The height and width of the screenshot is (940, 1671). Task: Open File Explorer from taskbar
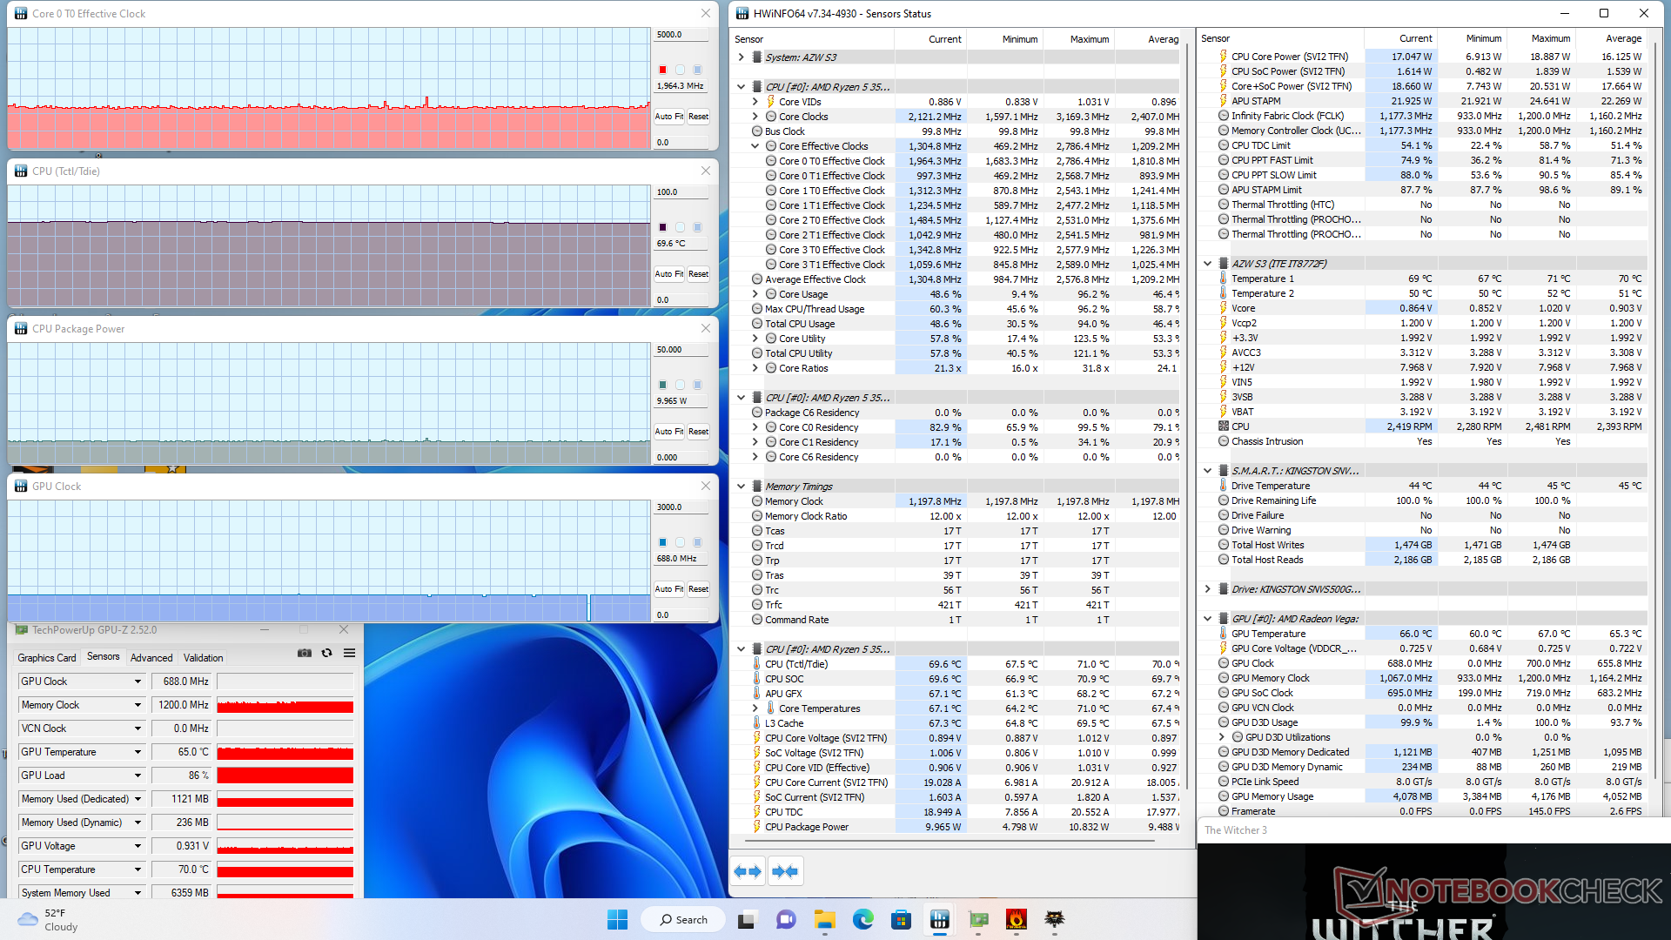pyautogui.click(x=824, y=920)
